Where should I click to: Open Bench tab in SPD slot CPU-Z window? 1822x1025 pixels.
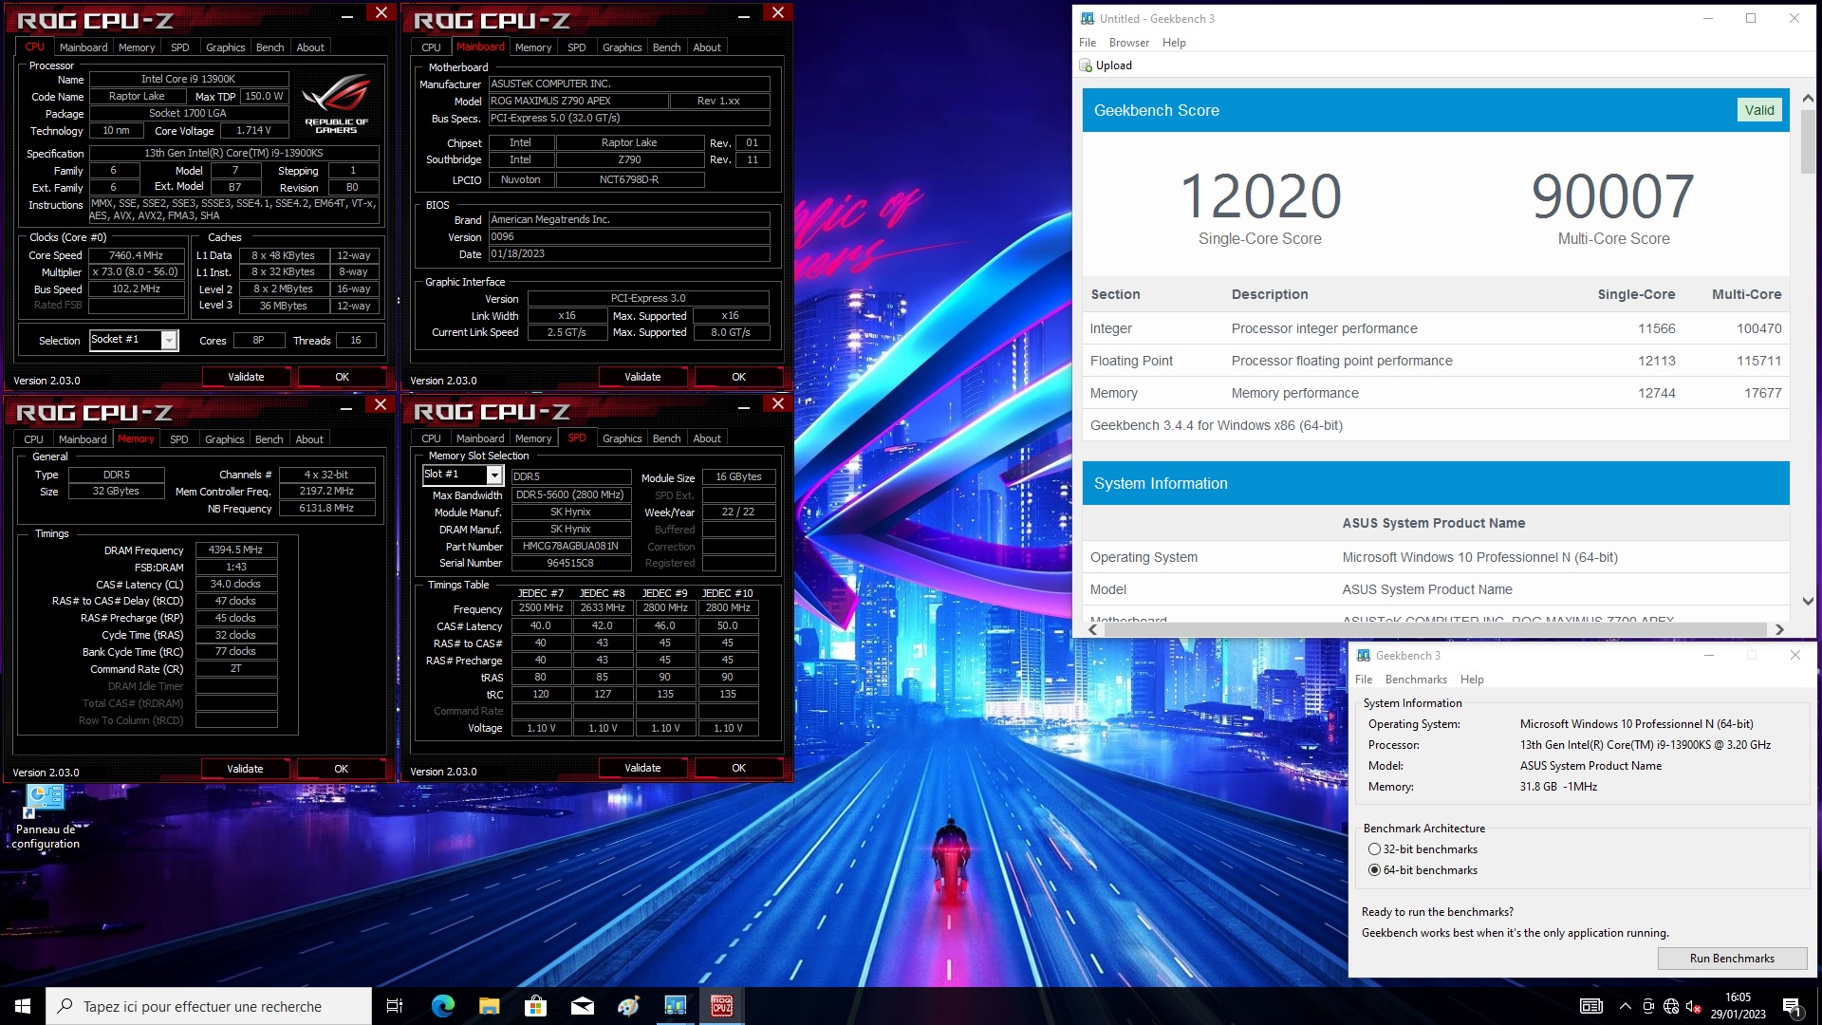667,438
